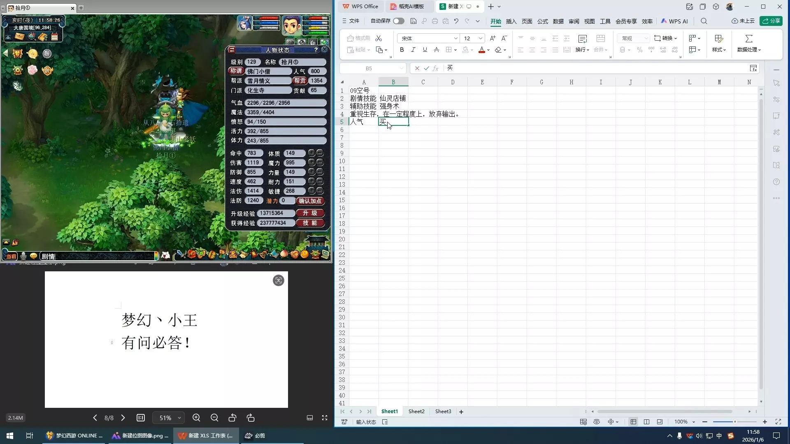Click the insert function fx icon
The image size is (790, 444).
[x=436, y=68]
